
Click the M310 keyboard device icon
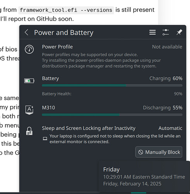[29, 110]
